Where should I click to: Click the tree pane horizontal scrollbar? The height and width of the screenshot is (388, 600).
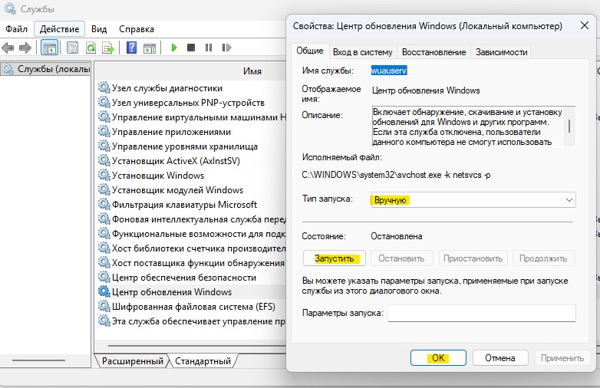pyautogui.click(x=38, y=360)
